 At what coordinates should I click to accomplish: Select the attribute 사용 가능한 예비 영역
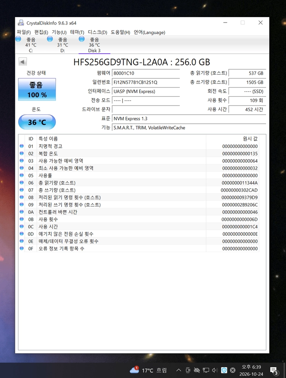click(61, 161)
